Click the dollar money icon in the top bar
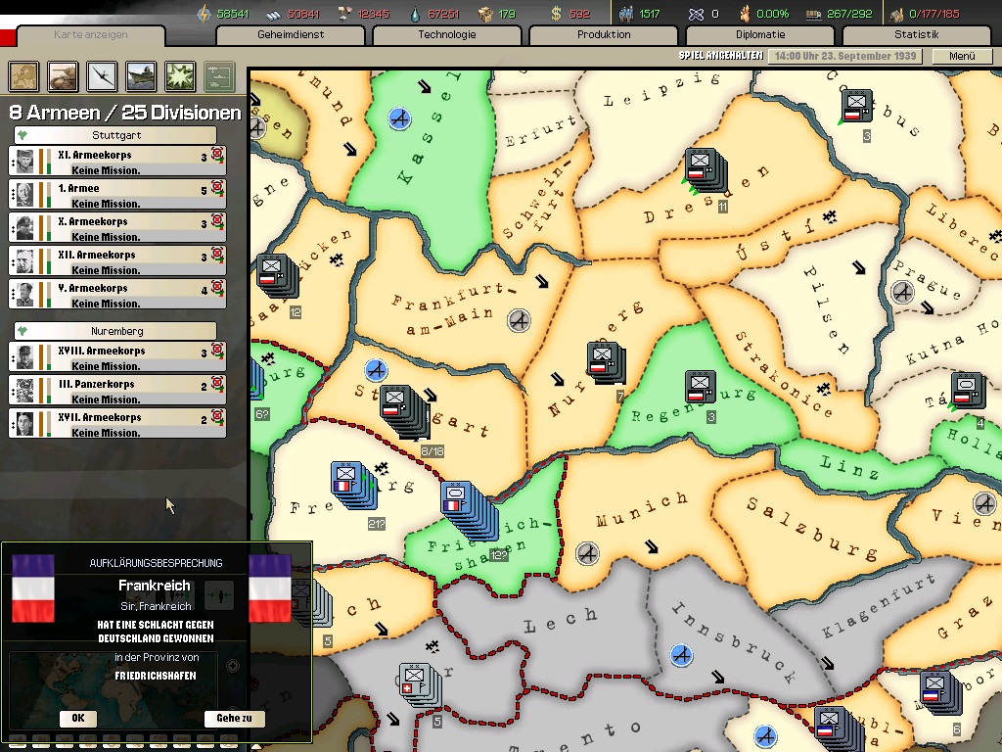The width and height of the screenshot is (1002, 752). [556, 14]
